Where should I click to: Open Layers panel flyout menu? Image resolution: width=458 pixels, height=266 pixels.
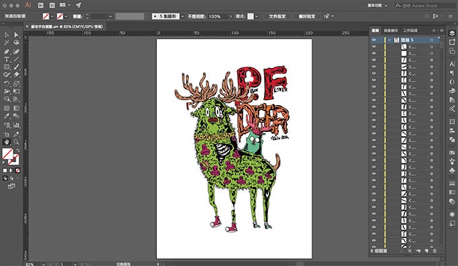click(x=443, y=30)
